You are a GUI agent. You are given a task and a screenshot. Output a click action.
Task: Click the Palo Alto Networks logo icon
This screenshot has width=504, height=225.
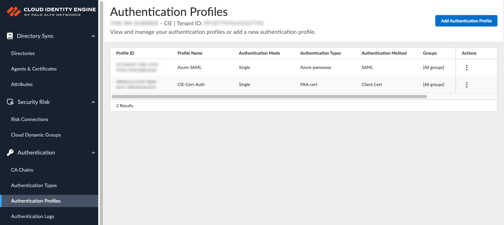13,11
